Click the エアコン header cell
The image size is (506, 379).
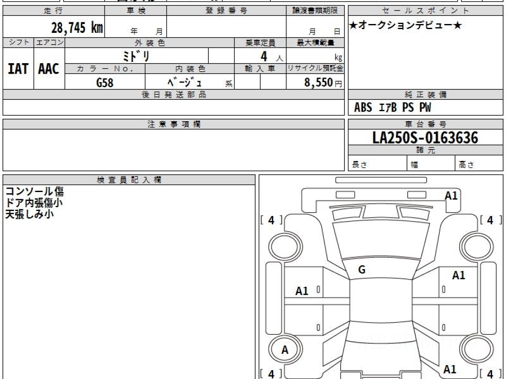(49, 43)
